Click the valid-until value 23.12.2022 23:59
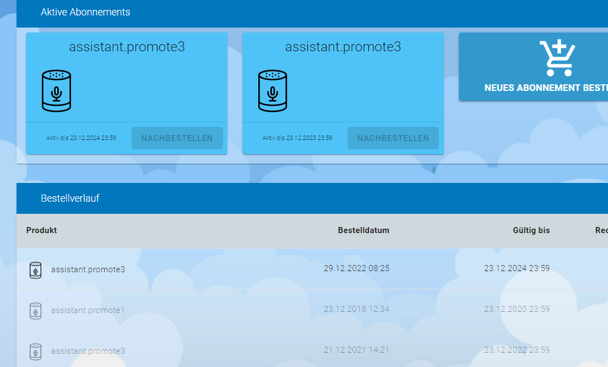 (x=517, y=350)
